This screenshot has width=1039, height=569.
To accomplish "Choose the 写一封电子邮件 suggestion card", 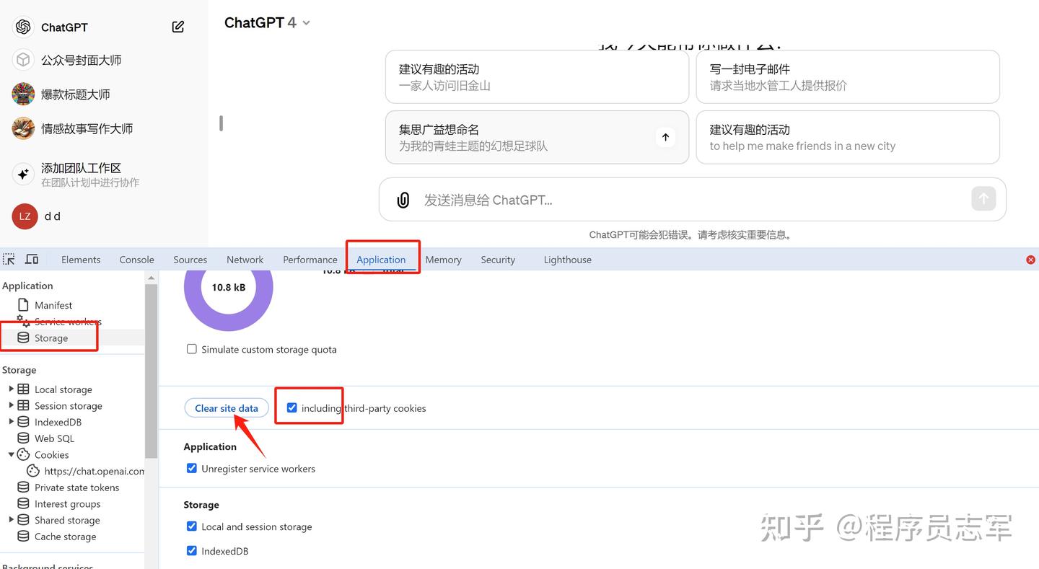I will [848, 76].
